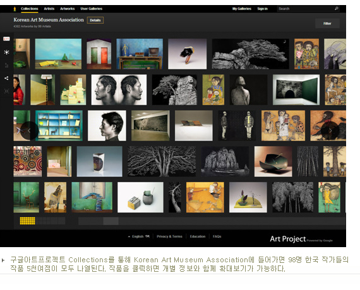The height and width of the screenshot is (290, 360).
Task: Click the compare artworks sidebar icon
Action: point(6,66)
